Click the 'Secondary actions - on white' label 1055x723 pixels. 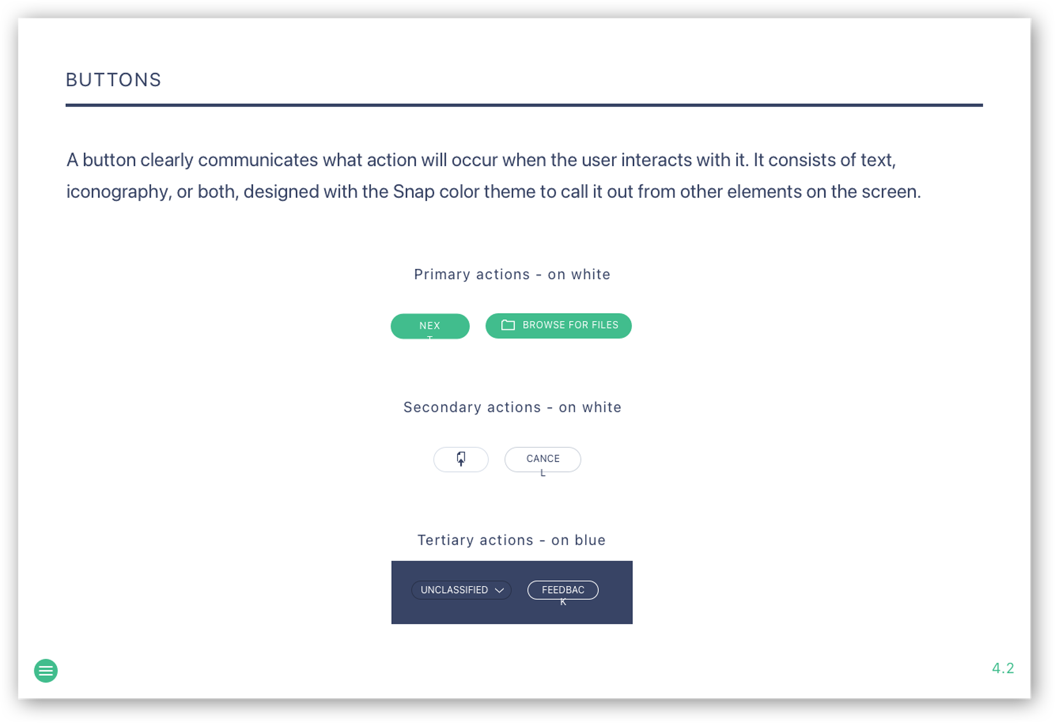tap(512, 407)
